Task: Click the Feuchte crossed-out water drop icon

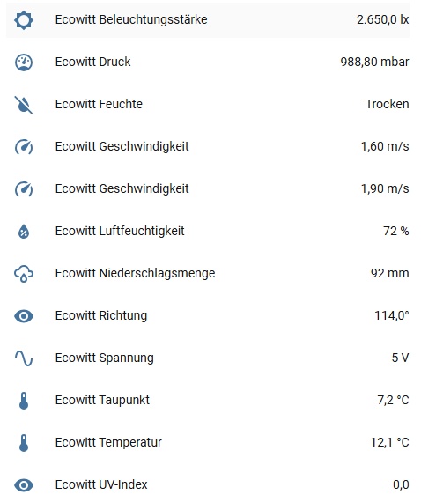Action: [x=24, y=105]
